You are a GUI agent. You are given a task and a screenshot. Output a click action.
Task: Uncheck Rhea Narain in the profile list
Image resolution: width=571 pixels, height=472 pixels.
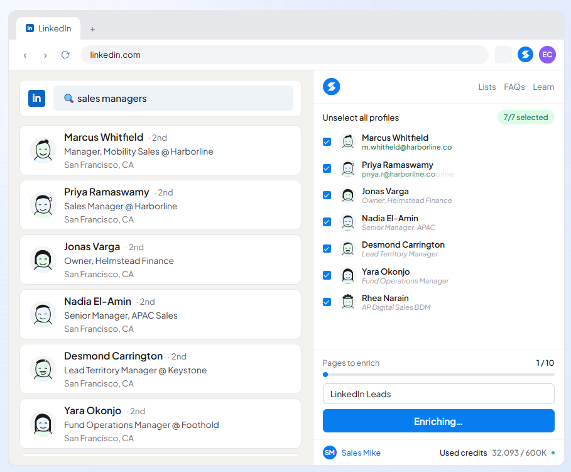[x=327, y=302]
